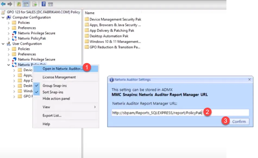This screenshot has width=258, height=158.
Task: Select Netwrix Privilege Secure under Computer Configuration
Action: (x=36, y=33)
